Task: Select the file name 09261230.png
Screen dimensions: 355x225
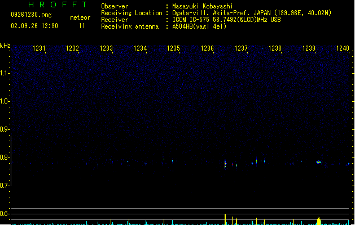Action: [31, 15]
